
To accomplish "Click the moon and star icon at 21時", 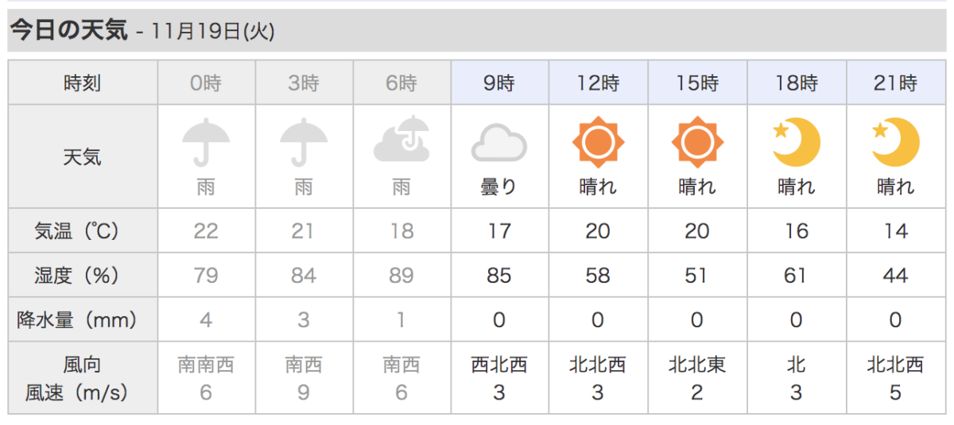I will coord(896,143).
